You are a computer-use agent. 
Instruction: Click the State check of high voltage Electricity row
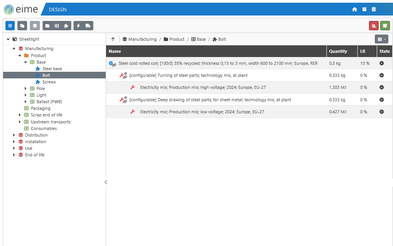point(381,87)
